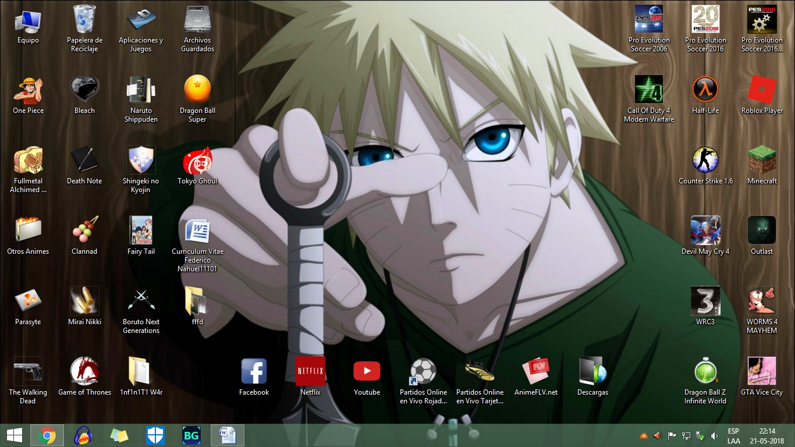
Task: Open Action Center flag tray icon
Action: 672,435
